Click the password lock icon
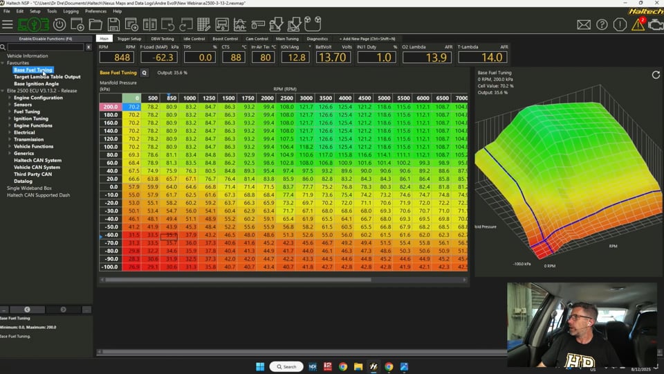This screenshot has width=664, height=374. [258, 25]
